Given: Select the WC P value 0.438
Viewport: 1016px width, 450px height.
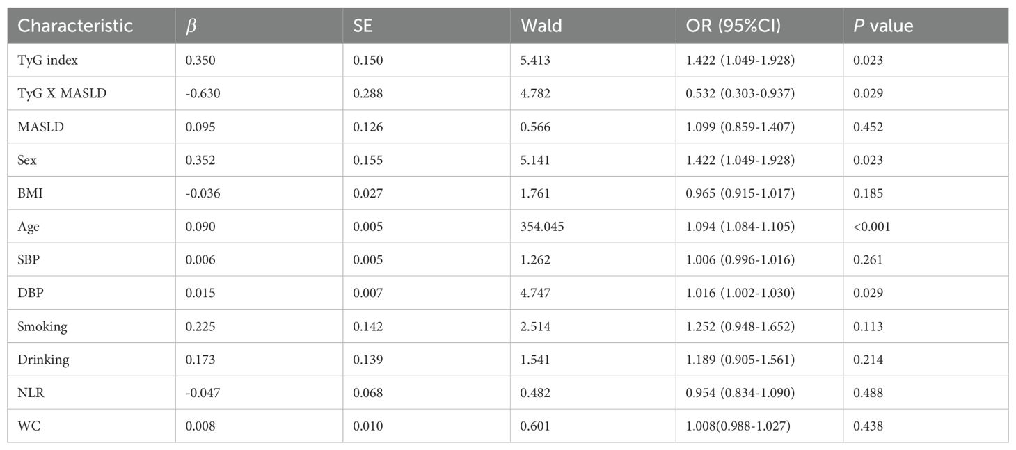Looking at the screenshot, I should tap(868, 426).
